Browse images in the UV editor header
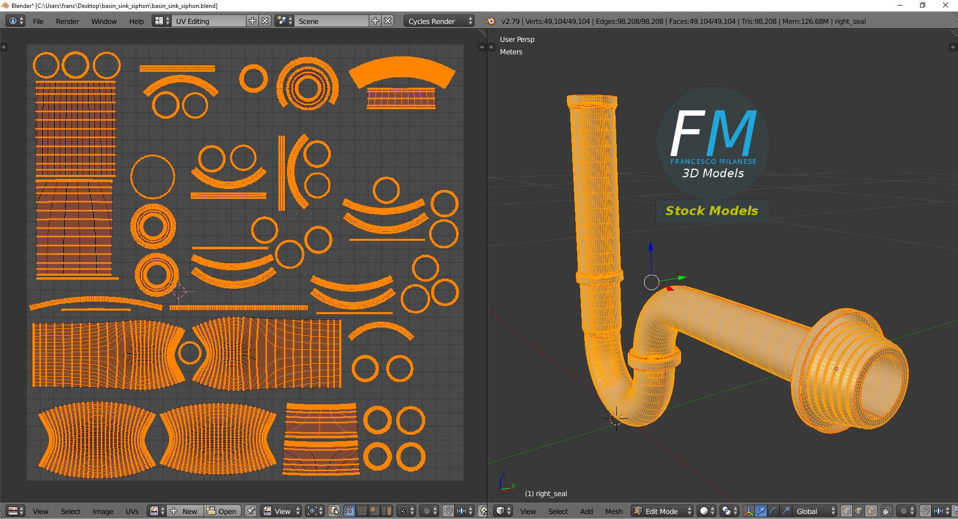Screen dimensions: 958x519 click(x=157, y=511)
